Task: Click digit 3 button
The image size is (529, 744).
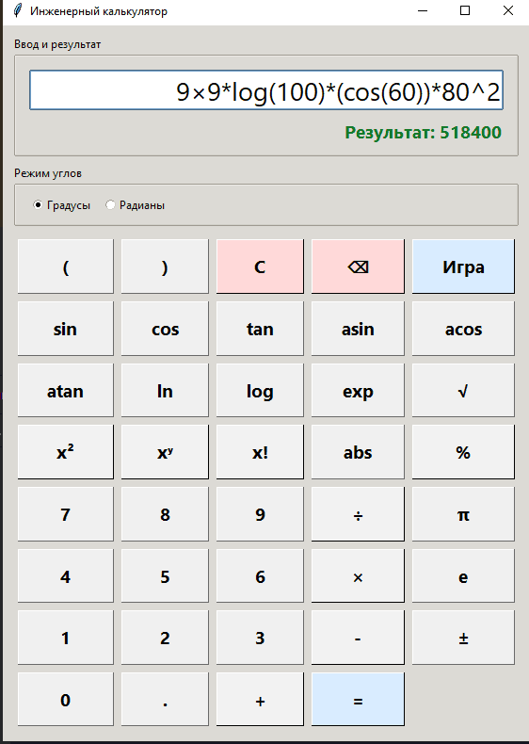Action: tap(260, 638)
